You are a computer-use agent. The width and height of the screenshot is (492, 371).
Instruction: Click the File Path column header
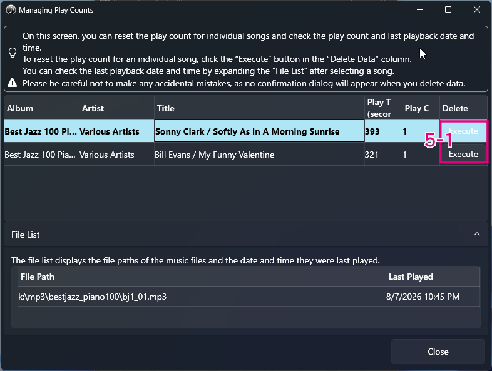pyautogui.click(x=202, y=277)
